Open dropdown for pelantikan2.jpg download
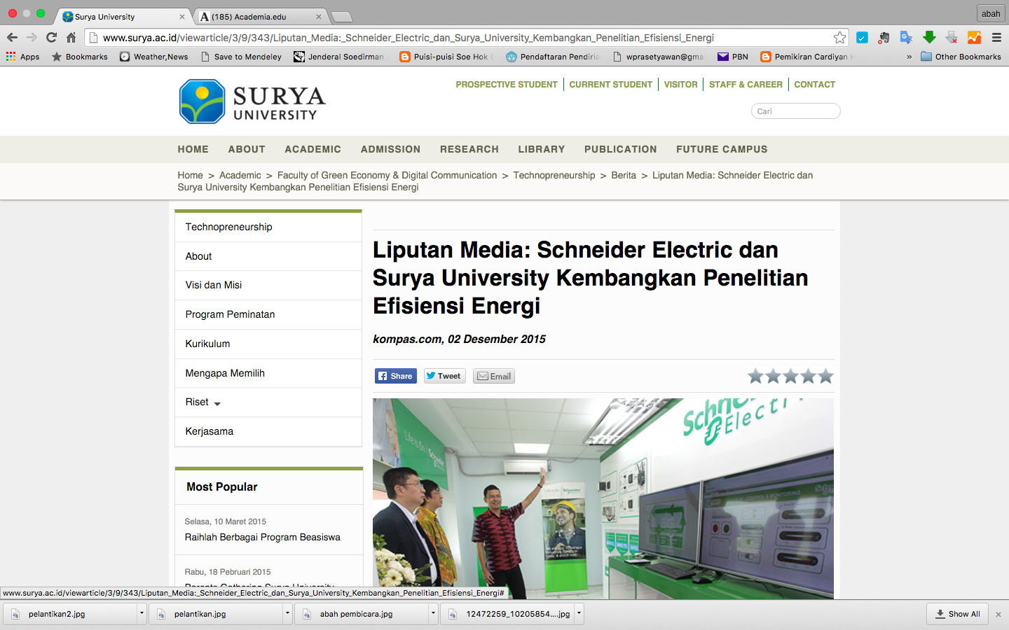Viewport: 1009px width, 630px height. tap(142, 614)
